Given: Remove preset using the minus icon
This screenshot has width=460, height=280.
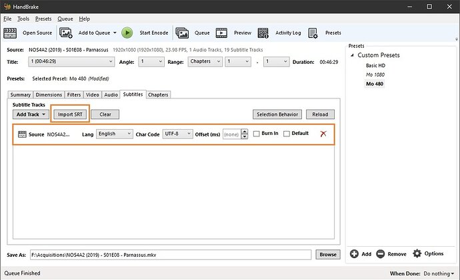Looking at the screenshot, I should (x=381, y=253).
